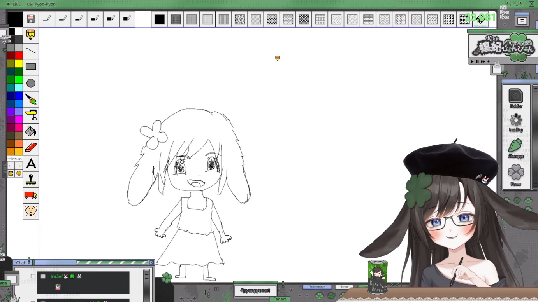The height and width of the screenshot is (302, 538).
Task: Select the Rectangle tool
Action: click(x=31, y=67)
